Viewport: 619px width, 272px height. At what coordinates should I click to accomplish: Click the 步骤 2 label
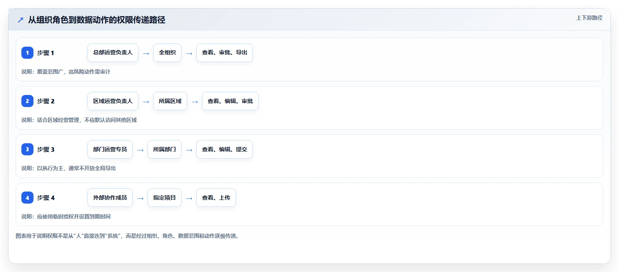(x=46, y=101)
